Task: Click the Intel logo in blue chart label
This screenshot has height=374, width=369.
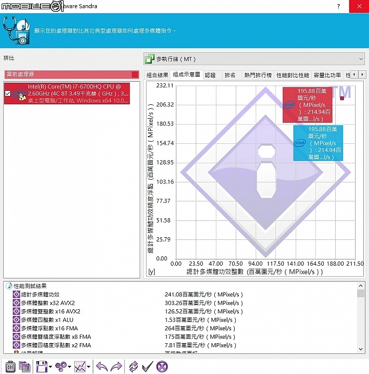Action: coord(300,143)
